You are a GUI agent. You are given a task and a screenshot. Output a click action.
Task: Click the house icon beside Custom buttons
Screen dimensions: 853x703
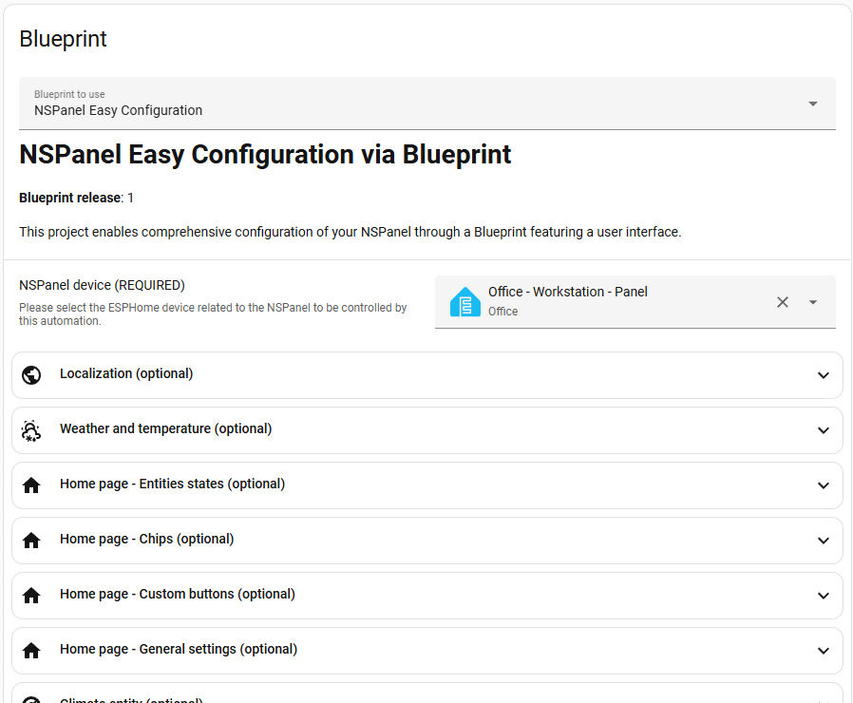click(31, 596)
